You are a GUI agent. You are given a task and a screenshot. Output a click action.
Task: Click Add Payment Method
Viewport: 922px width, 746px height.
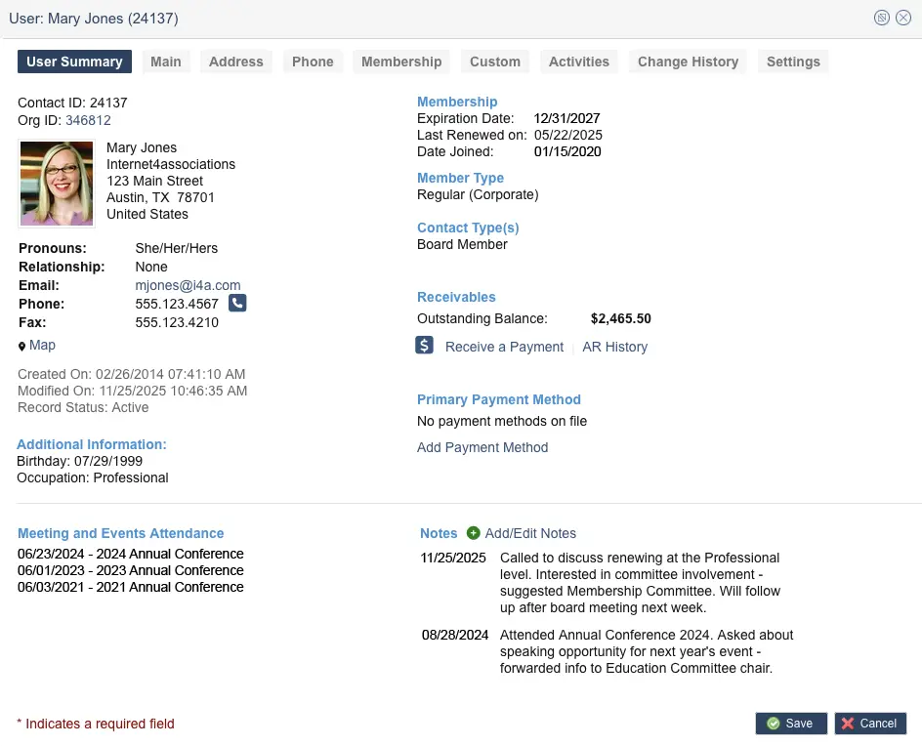[x=482, y=447]
